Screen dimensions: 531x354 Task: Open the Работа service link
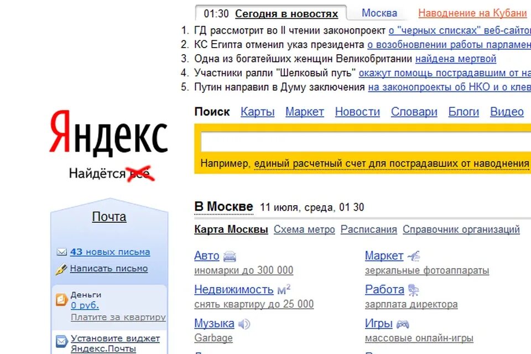click(384, 290)
